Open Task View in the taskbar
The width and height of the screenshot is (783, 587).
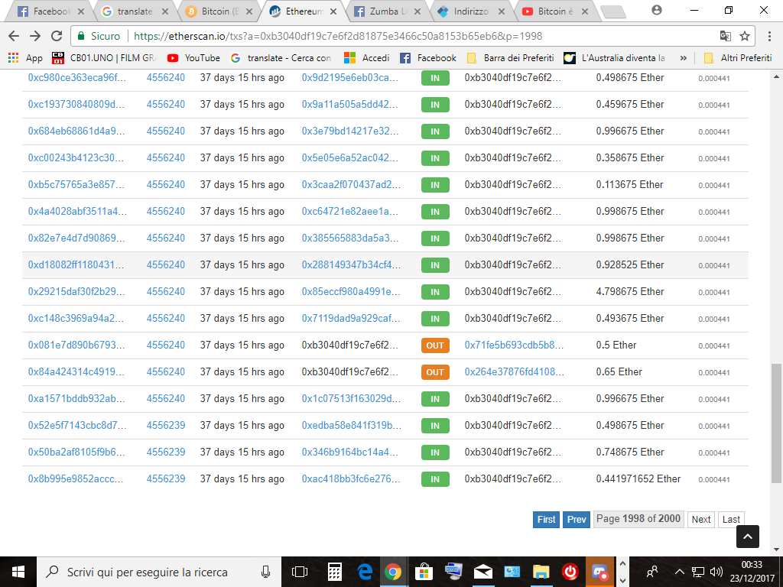point(300,572)
